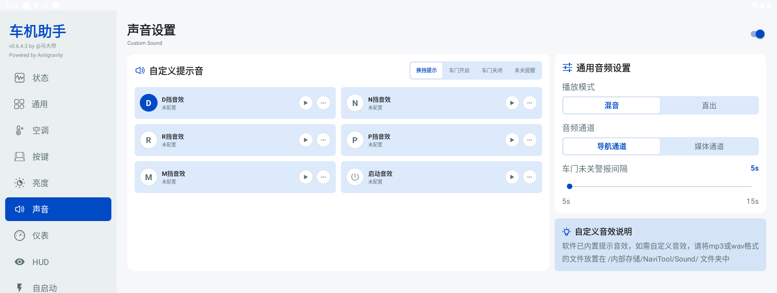
Task: Click the 车门未关警报间隔 slider handle
Action: point(569,187)
